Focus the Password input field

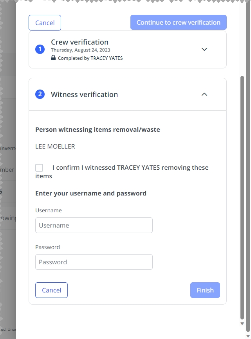[94, 262]
